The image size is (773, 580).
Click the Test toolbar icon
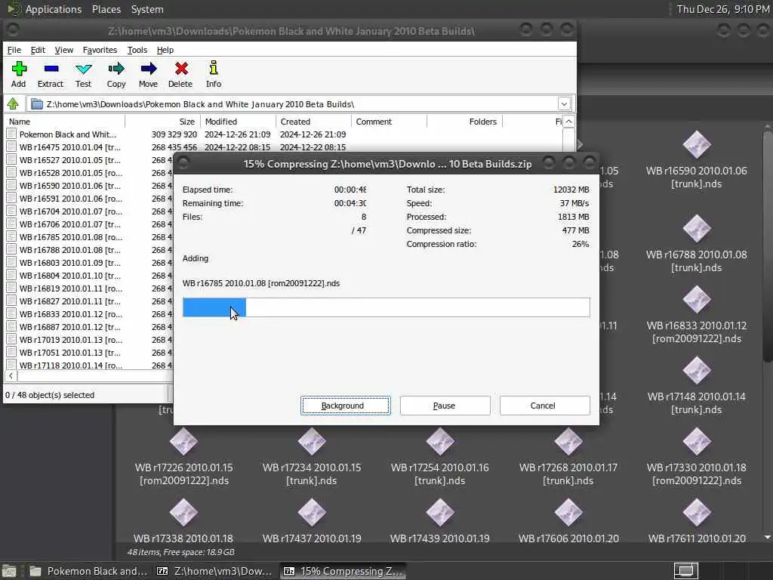[x=83, y=74]
